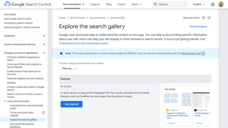Open sidebar item Understand how structured data works
The height and width of the screenshot is (128, 228).
click(x=26, y=107)
